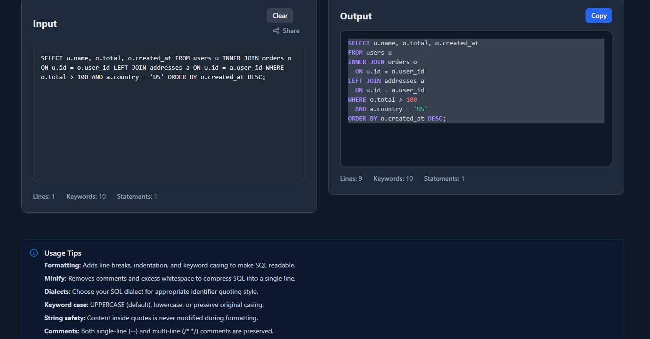650x339 pixels.
Task: Click 'Statements: 1' stat under the input
Action: [137, 196]
